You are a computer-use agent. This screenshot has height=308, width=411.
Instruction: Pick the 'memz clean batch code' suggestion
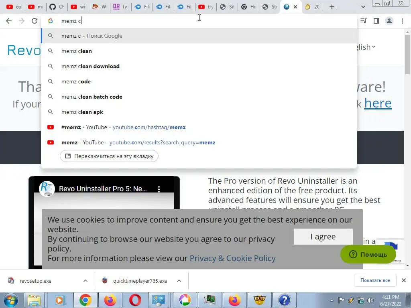tap(199, 97)
